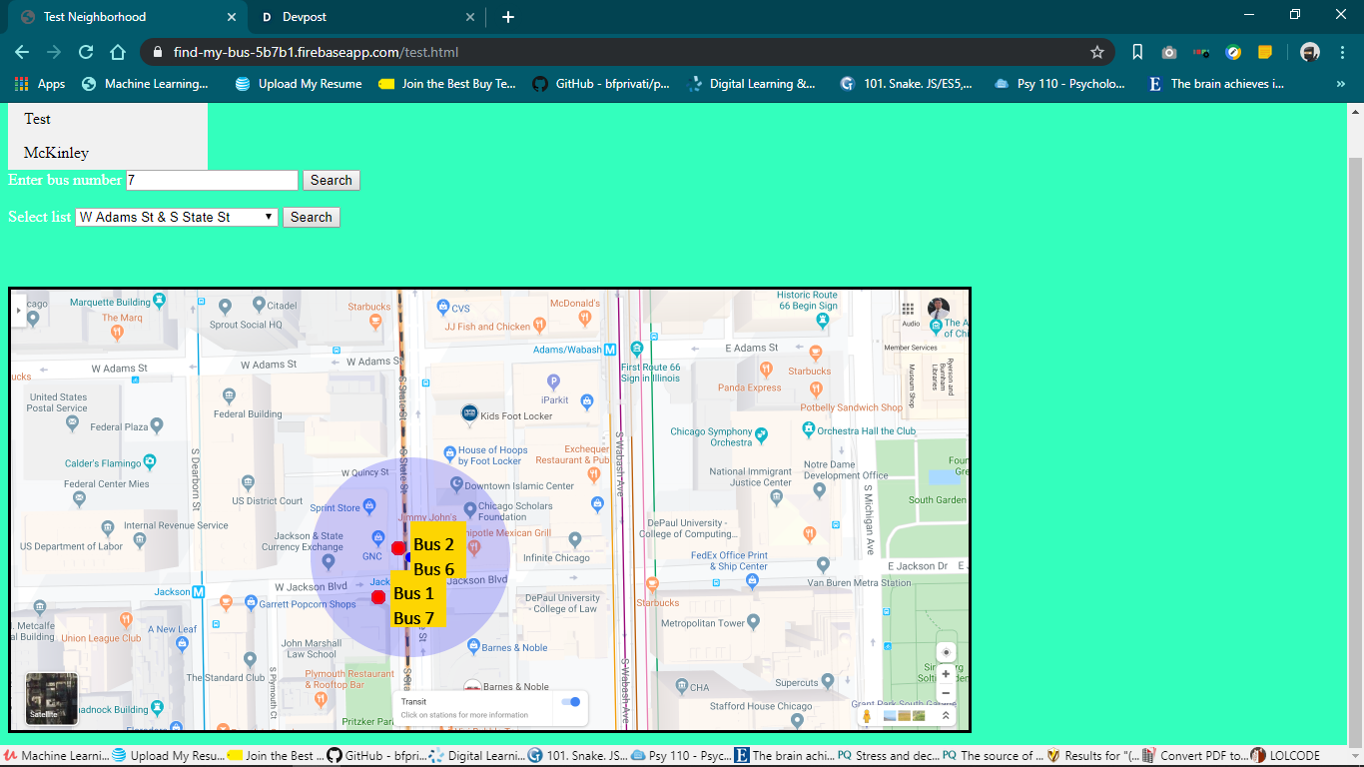Click the Kids Foot Locker pin
The image size is (1364, 767).
(469, 412)
